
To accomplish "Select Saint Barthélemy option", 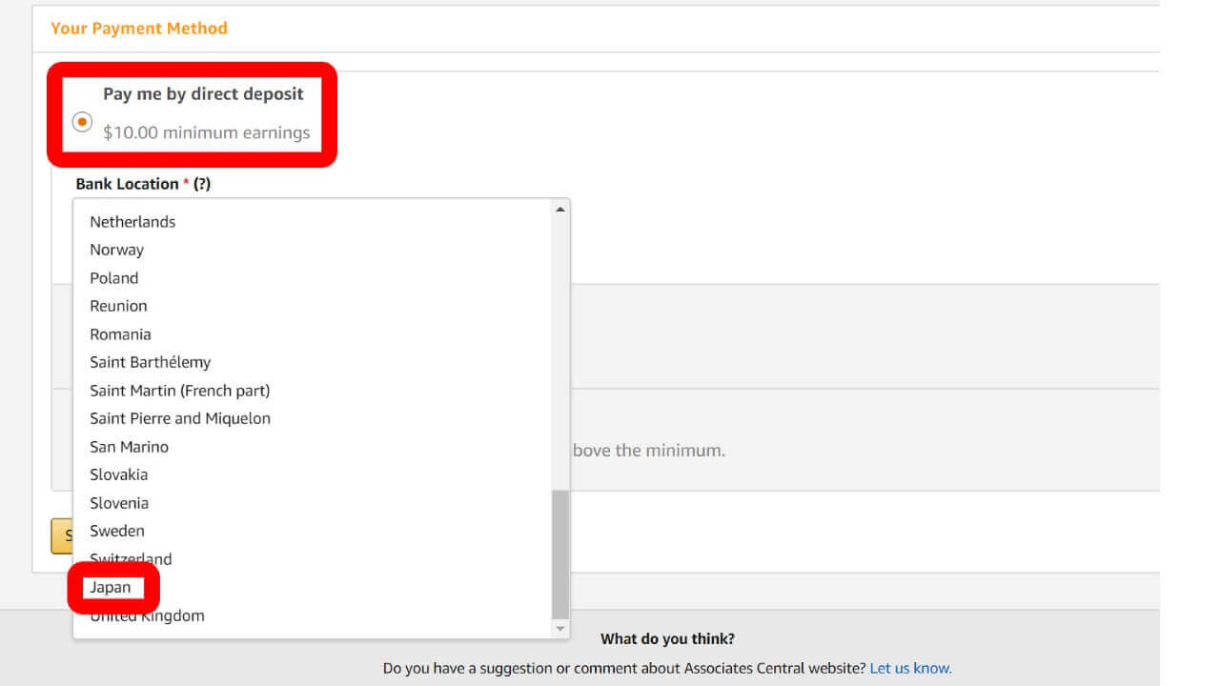I will click(x=150, y=362).
